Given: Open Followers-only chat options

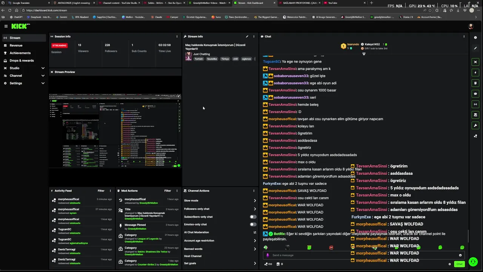Looking at the screenshot, I should pyautogui.click(x=220, y=209).
